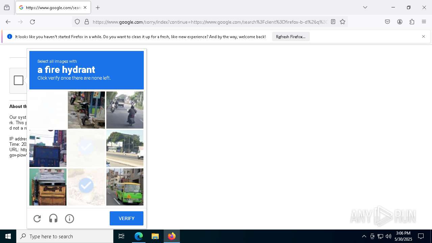Open the Extensions puzzle icon
Viewport: 432px width, 243px height.
point(412,22)
